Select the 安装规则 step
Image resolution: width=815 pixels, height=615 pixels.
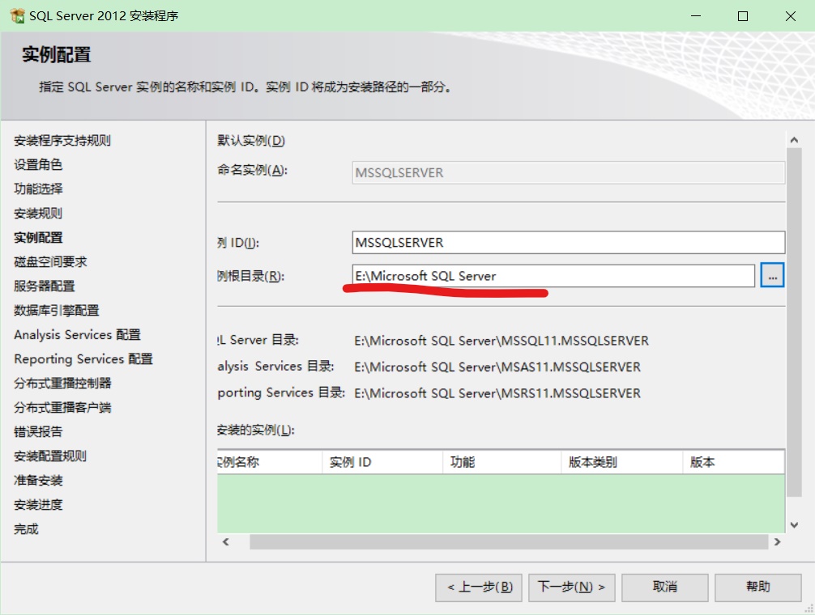pos(38,214)
